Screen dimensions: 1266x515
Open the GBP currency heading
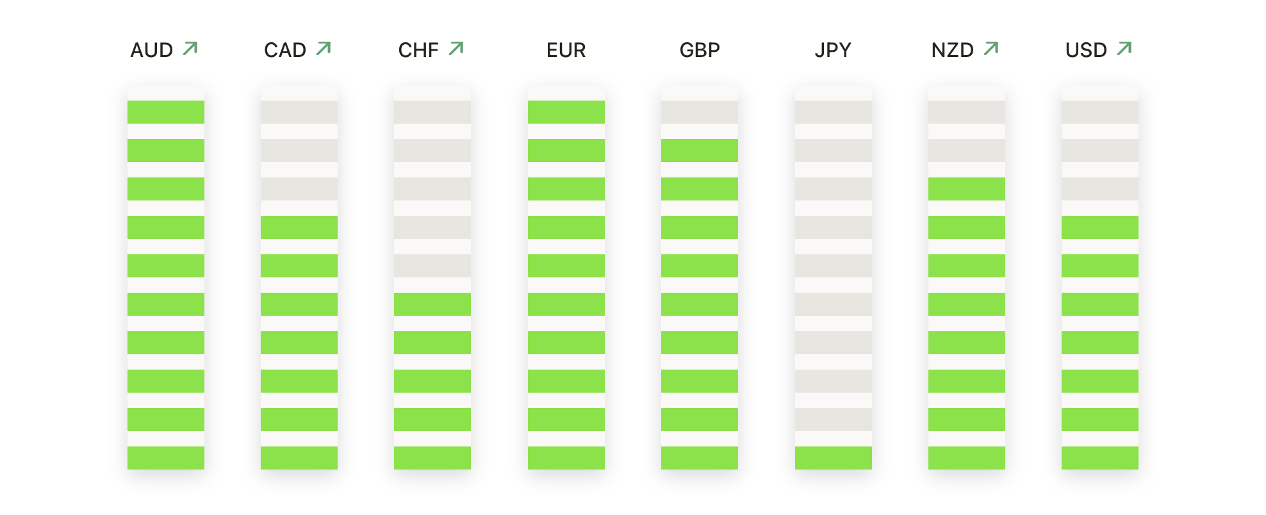[x=700, y=50]
